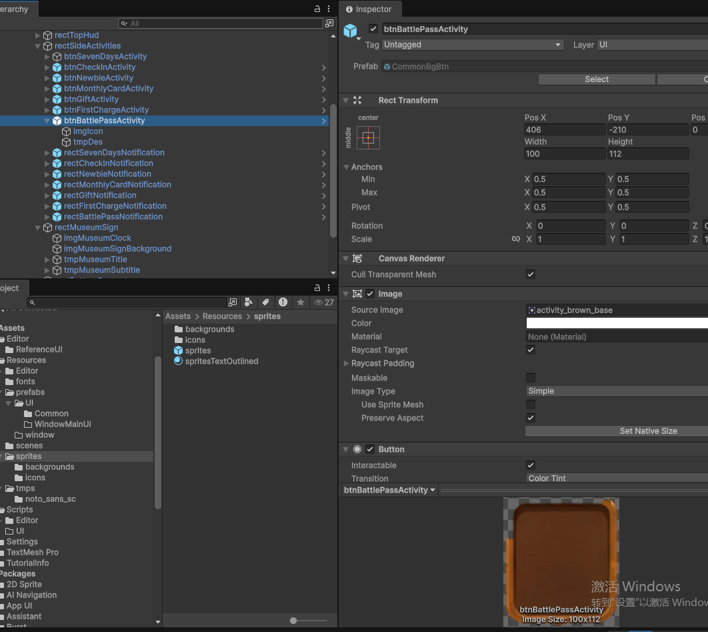This screenshot has width=708, height=632.
Task: Switch to the Inspector tab
Action: (x=369, y=9)
